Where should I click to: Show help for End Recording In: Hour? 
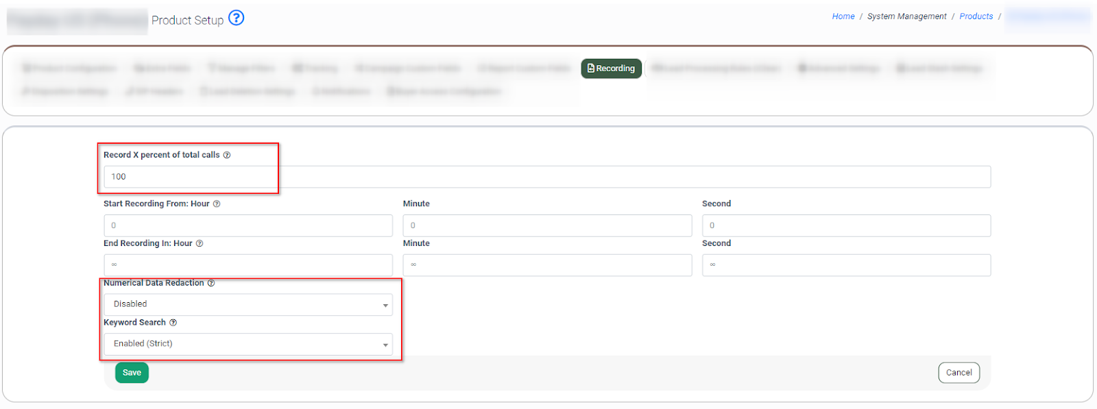pos(200,244)
